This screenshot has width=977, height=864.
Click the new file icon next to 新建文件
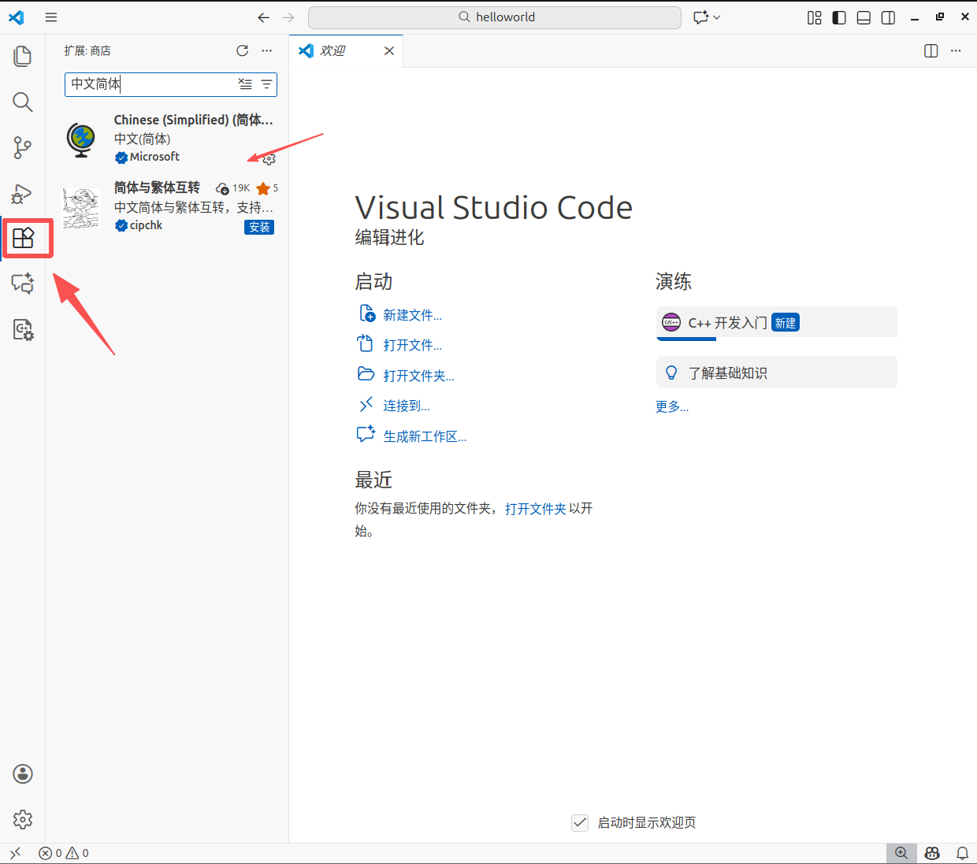point(366,313)
